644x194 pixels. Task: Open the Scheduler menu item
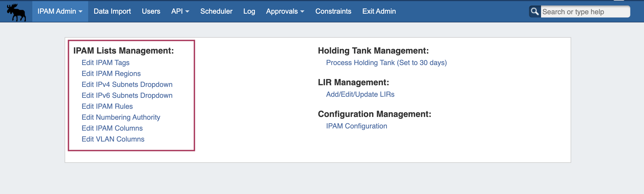216,11
